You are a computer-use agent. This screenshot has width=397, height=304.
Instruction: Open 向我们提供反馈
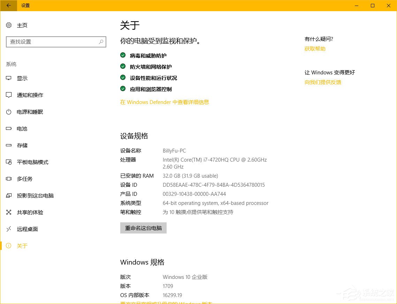(x=323, y=82)
